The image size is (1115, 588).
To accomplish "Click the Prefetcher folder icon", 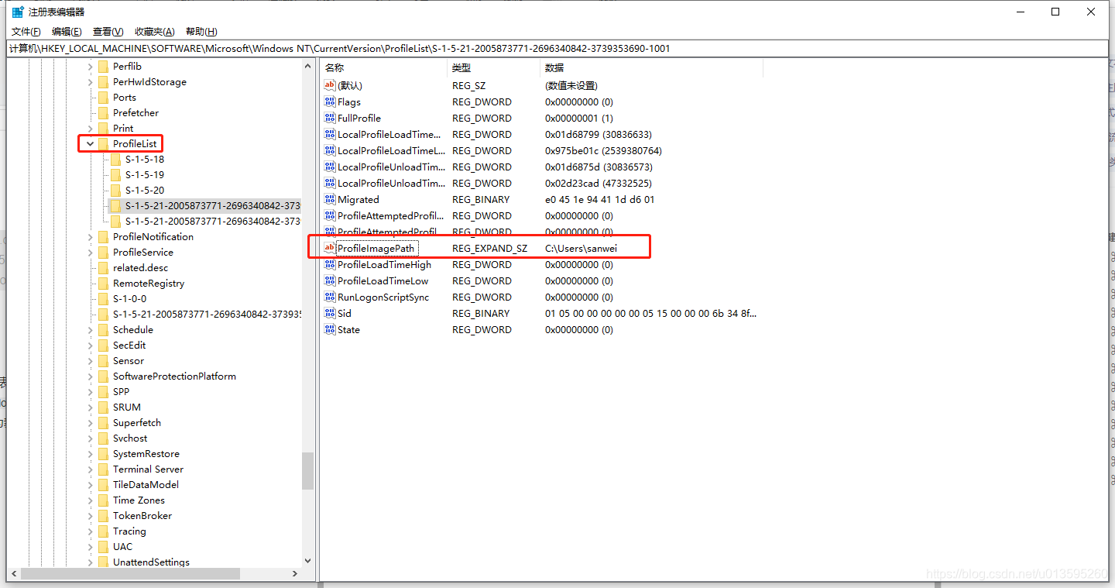I will click(x=103, y=112).
